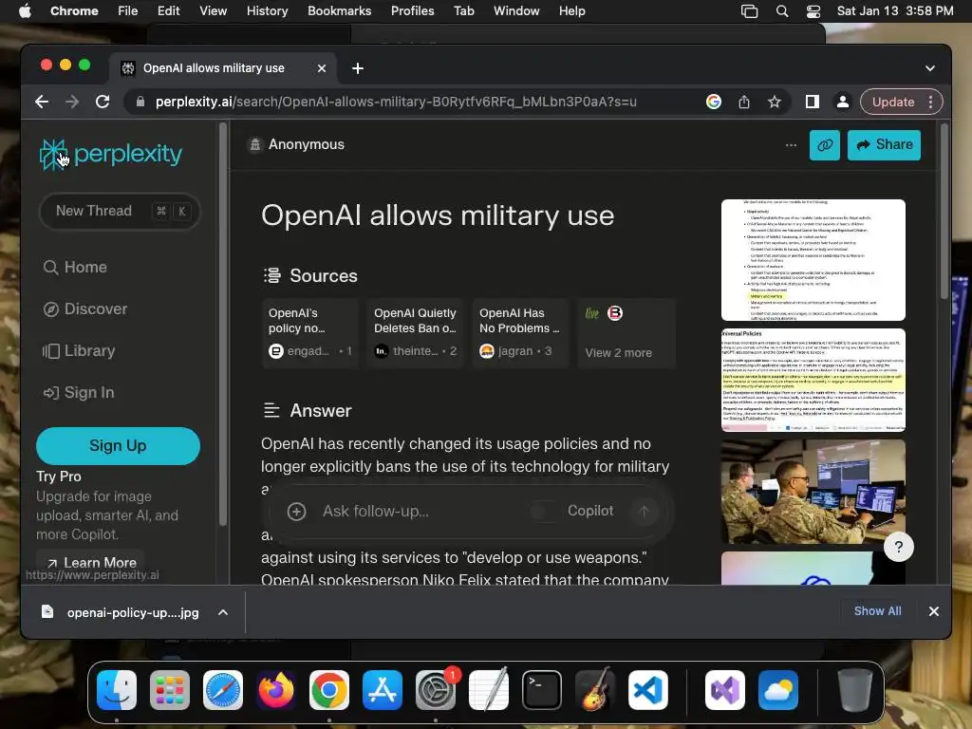Open the Window menu

point(516,11)
